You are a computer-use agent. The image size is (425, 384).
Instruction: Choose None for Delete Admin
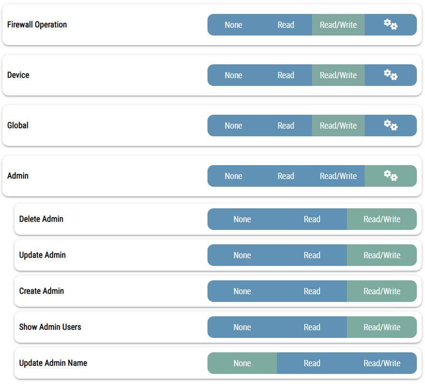[x=242, y=219]
